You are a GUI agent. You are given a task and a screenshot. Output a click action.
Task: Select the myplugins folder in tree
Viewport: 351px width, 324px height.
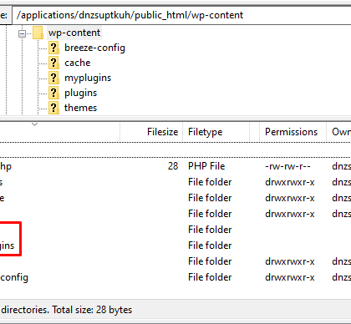click(88, 78)
